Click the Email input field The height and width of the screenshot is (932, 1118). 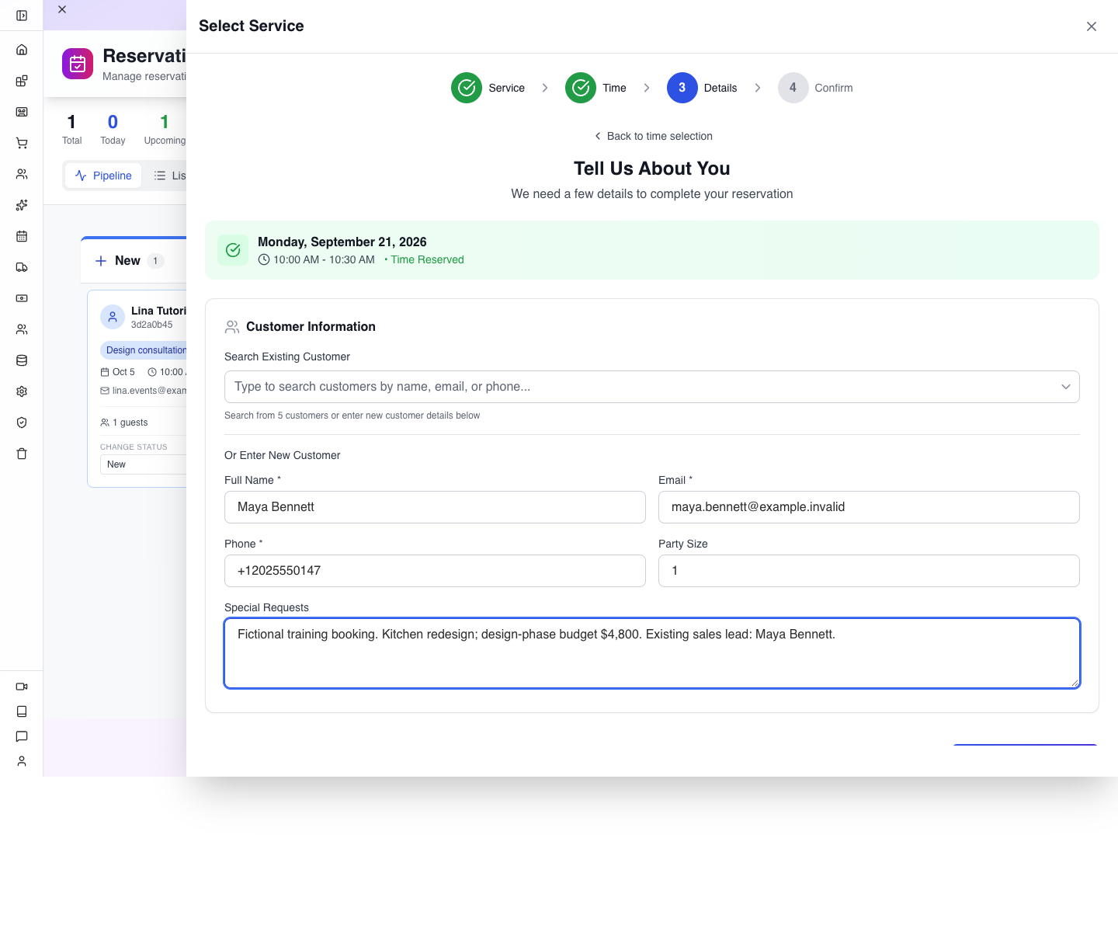869,507
